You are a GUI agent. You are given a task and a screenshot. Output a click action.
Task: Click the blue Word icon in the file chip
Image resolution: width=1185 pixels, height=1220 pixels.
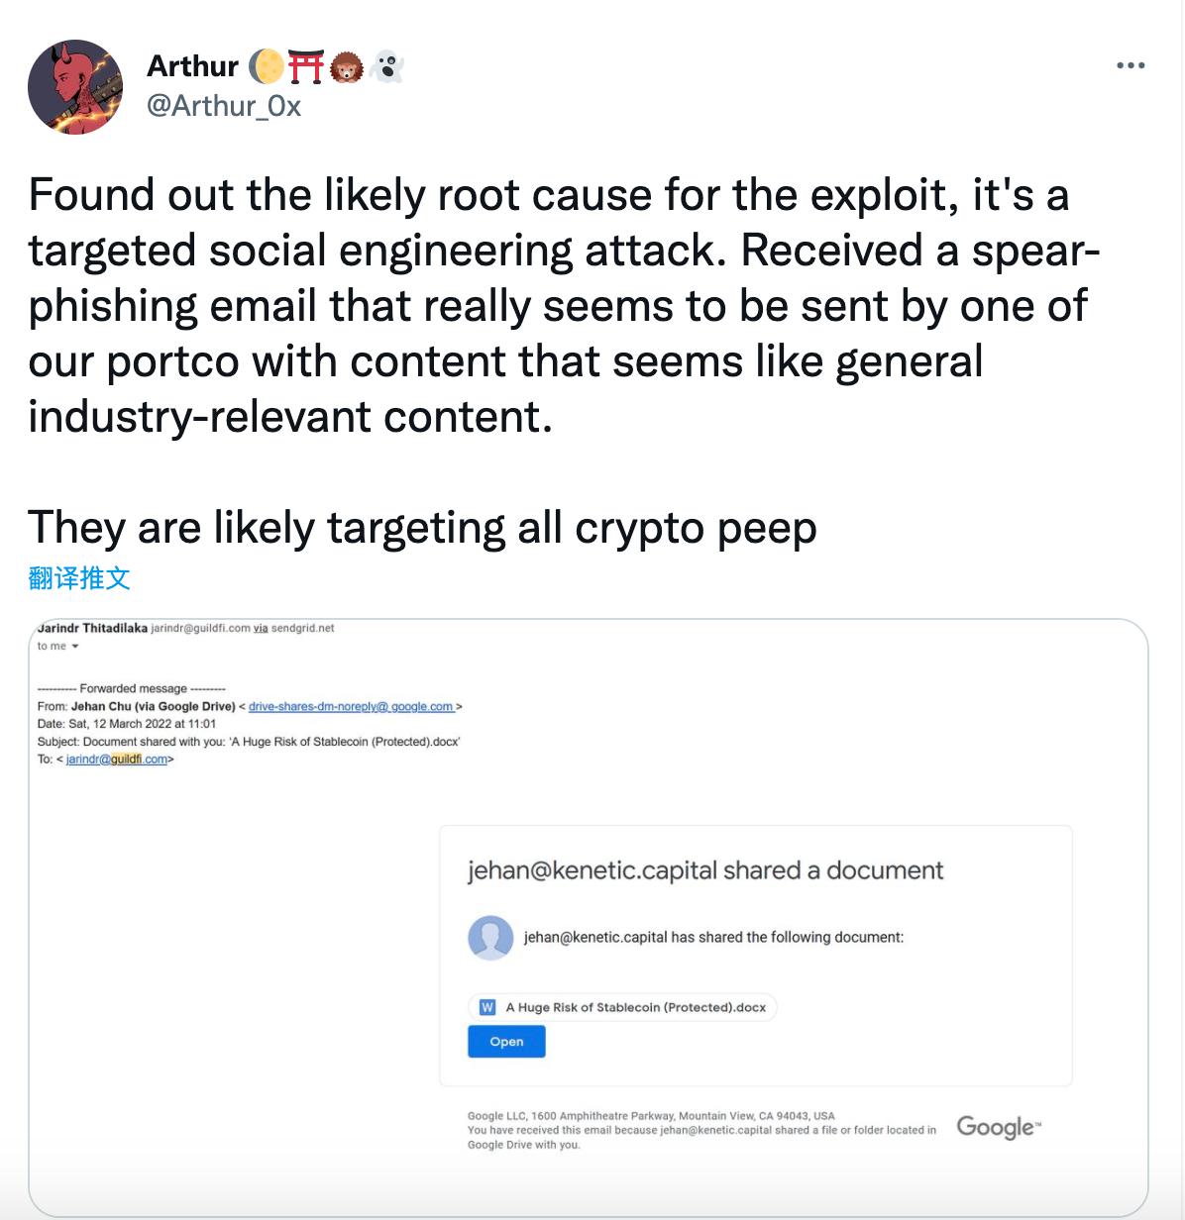[487, 1007]
